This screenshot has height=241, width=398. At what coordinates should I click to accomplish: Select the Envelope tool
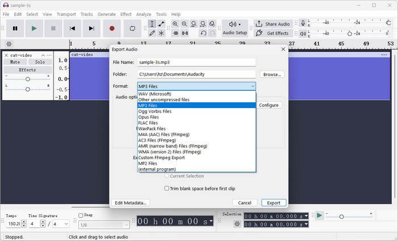[x=161, y=24]
